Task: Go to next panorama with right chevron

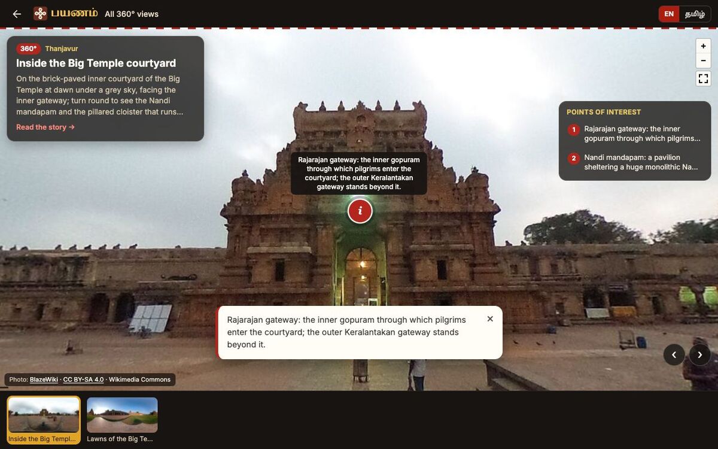Action: 700,355
